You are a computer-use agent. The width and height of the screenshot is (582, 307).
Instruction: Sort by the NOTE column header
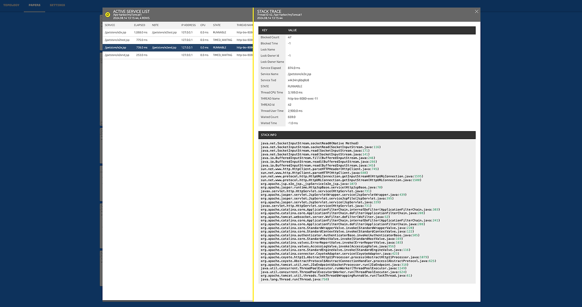(156, 25)
